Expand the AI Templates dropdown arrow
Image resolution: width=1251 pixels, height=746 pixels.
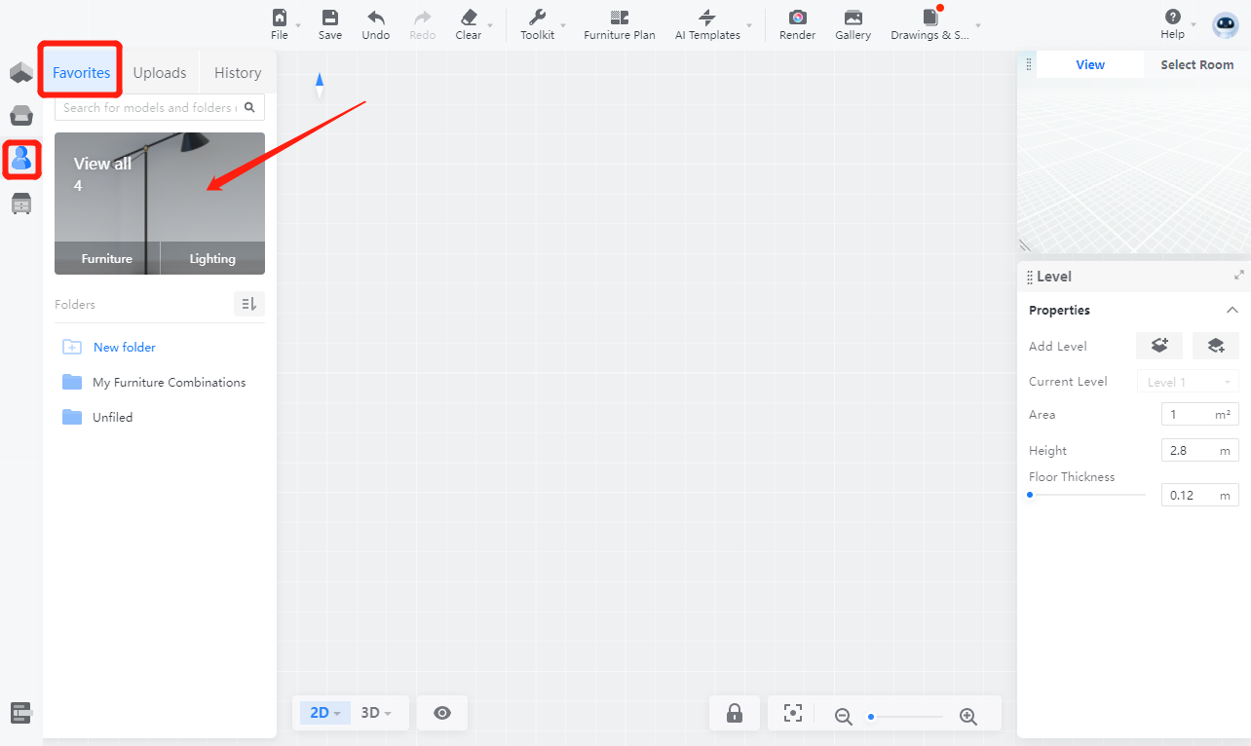coord(749,25)
